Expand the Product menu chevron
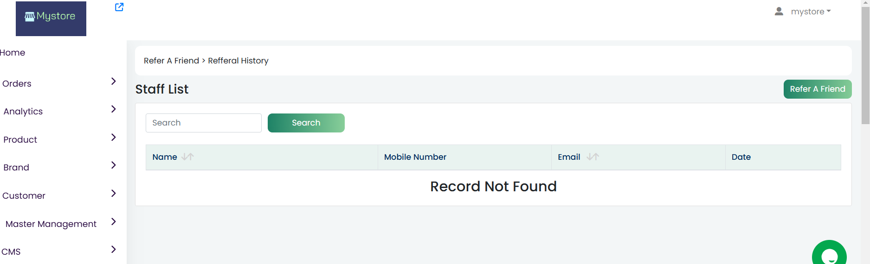The height and width of the screenshot is (264, 870). pos(114,137)
